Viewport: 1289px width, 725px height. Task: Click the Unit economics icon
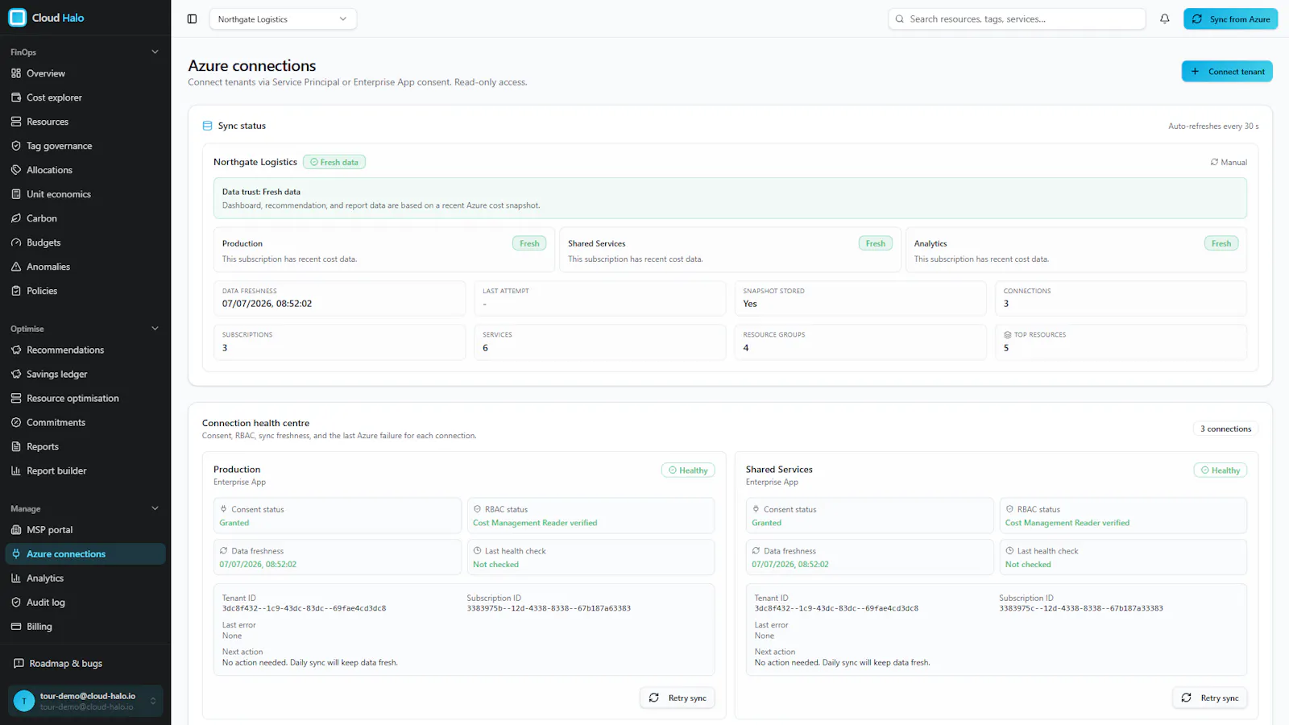coord(16,194)
